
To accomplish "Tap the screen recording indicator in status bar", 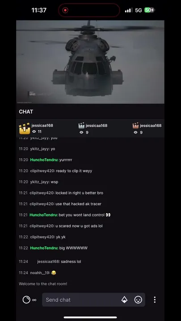I will click(x=65, y=10).
